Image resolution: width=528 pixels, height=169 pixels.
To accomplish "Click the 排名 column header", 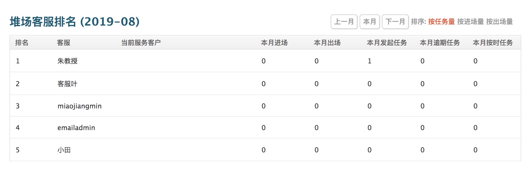I will 22,43.
